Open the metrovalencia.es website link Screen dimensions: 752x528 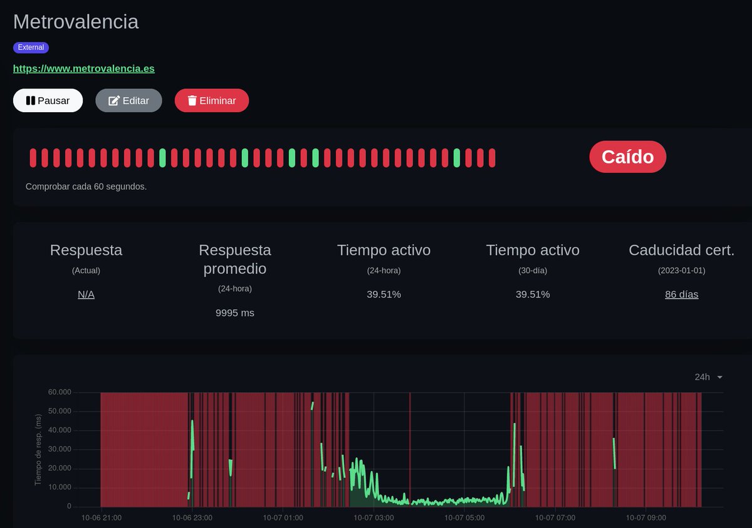click(x=84, y=68)
